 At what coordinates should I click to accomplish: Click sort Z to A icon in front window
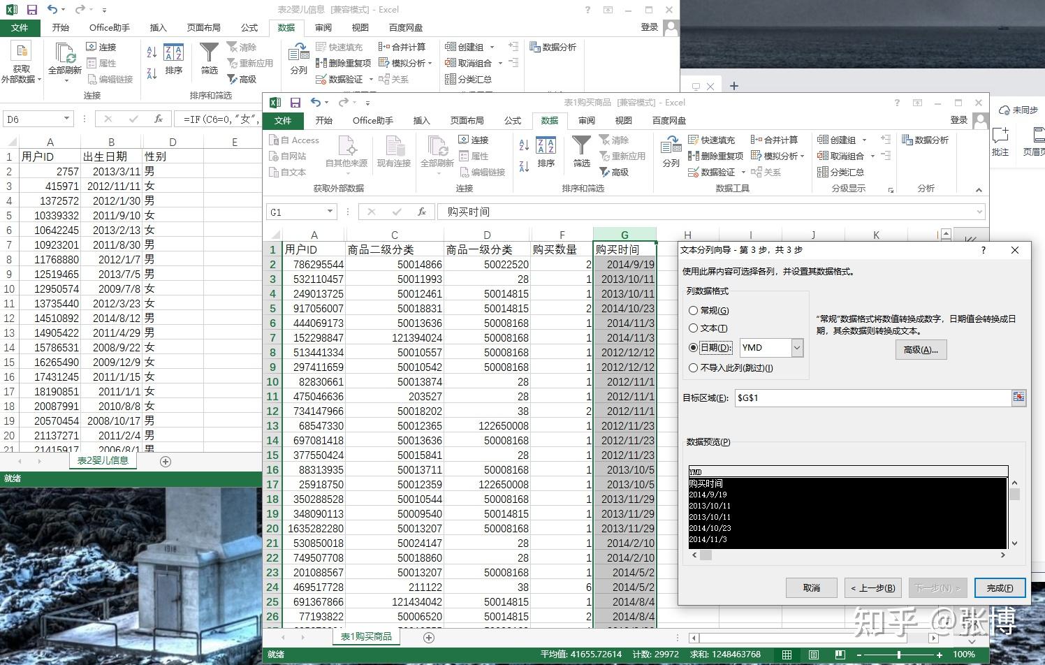point(524,166)
